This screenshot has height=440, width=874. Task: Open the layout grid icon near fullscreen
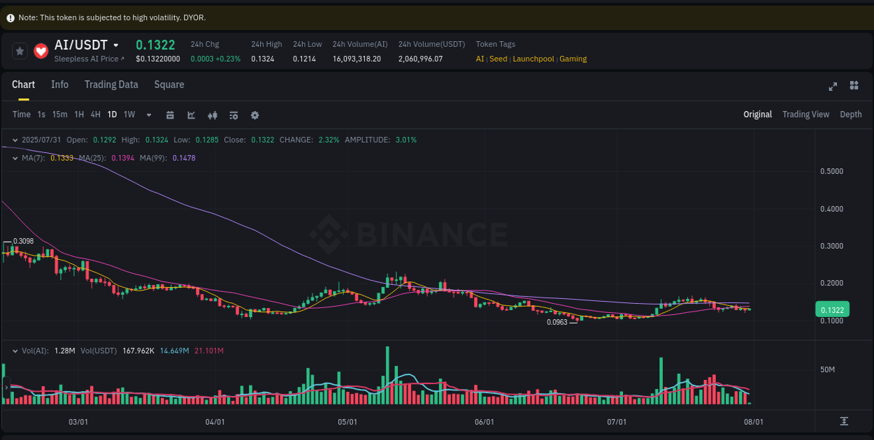854,87
